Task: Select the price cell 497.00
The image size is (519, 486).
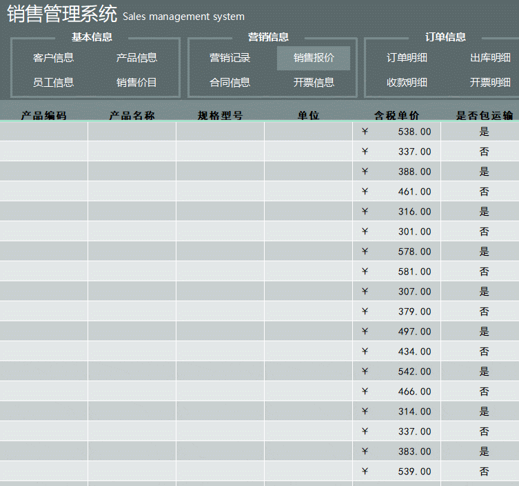Action: coord(396,332)
